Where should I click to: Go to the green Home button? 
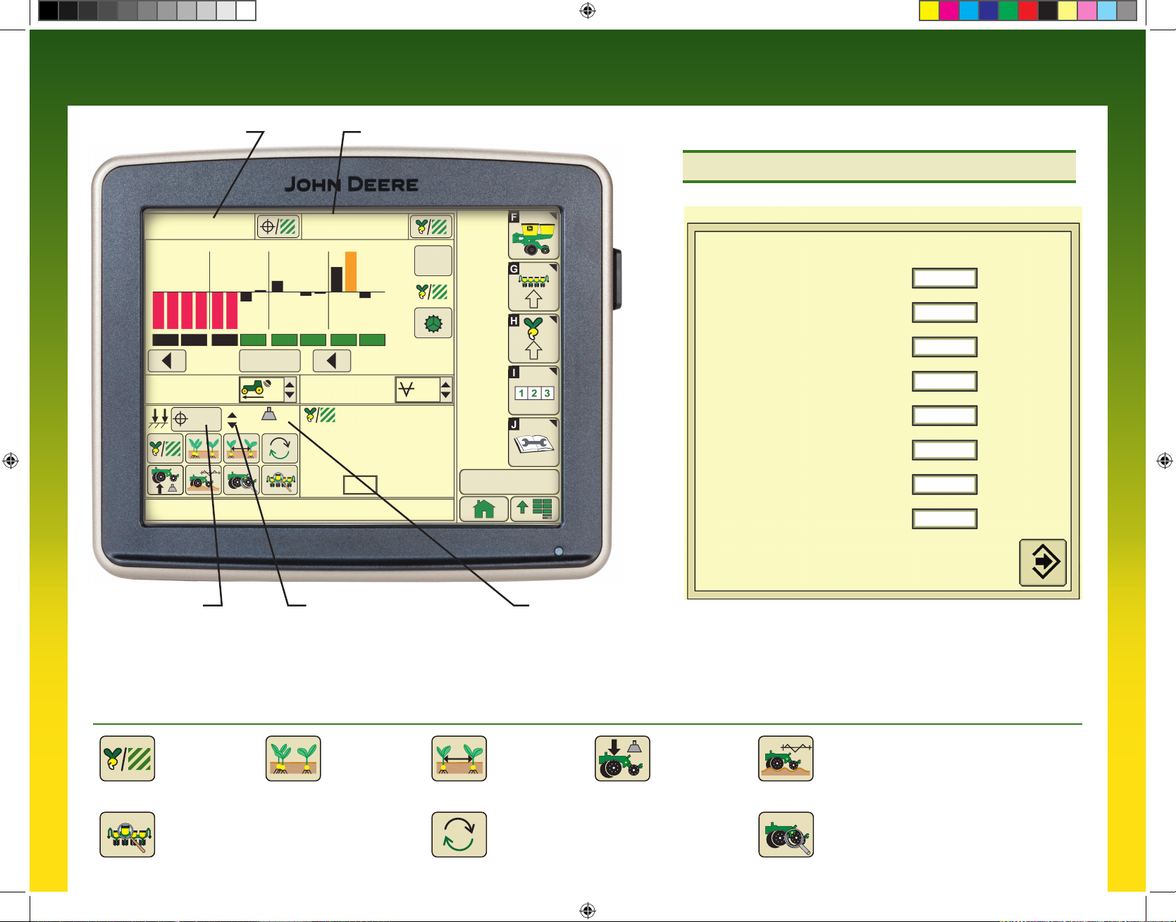[484, 509]
